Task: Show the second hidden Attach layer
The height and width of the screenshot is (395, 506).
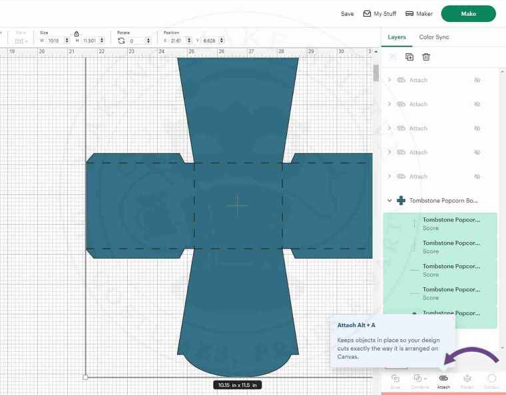Action: click(477, 104)
